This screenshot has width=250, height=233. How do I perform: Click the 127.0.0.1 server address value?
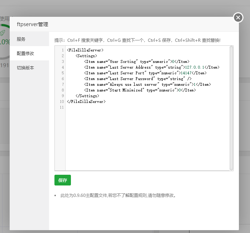coord(195,67)
